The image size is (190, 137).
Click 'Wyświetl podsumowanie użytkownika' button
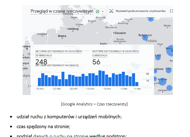[140, 11]
